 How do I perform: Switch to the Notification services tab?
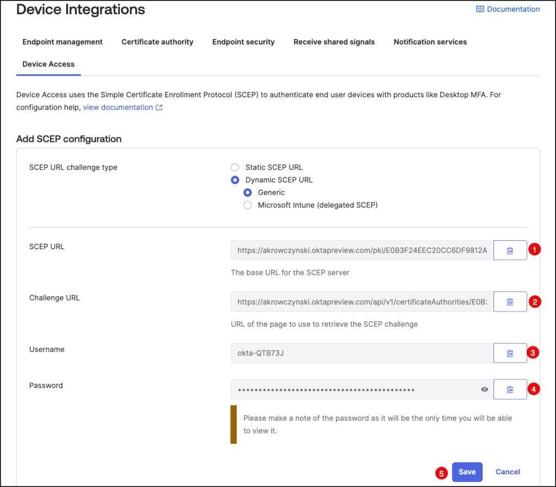click(430, 42)
